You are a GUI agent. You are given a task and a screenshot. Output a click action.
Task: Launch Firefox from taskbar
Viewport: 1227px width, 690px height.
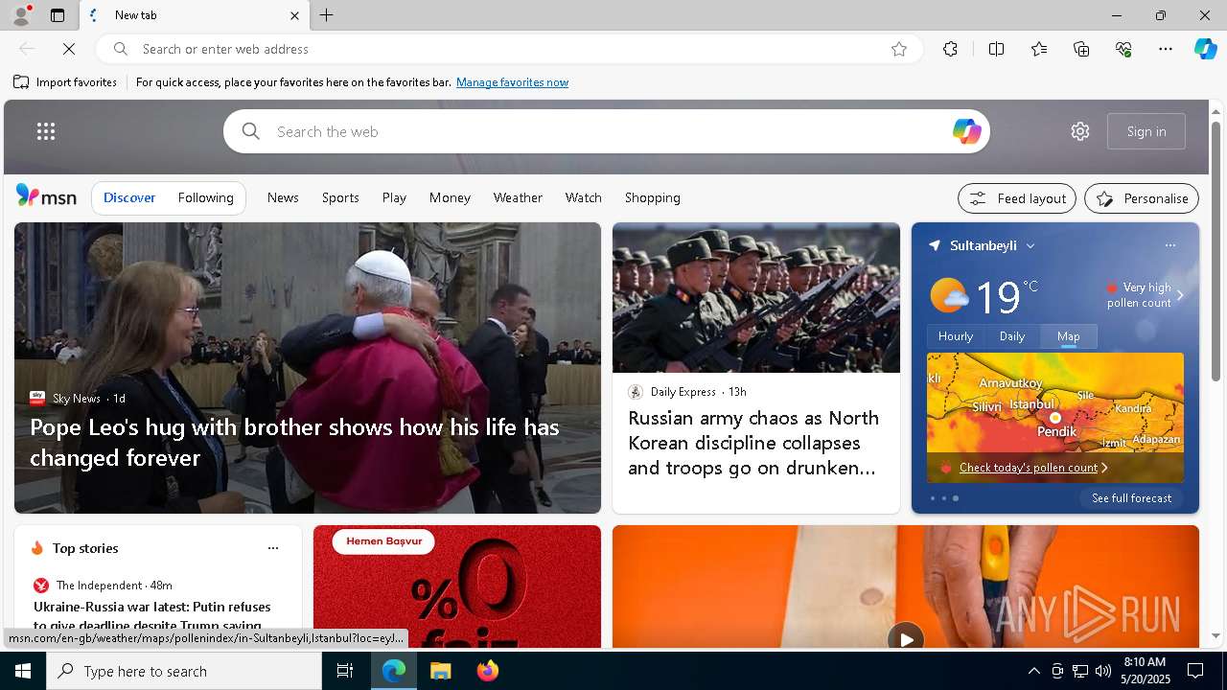[x=488, y=671]
